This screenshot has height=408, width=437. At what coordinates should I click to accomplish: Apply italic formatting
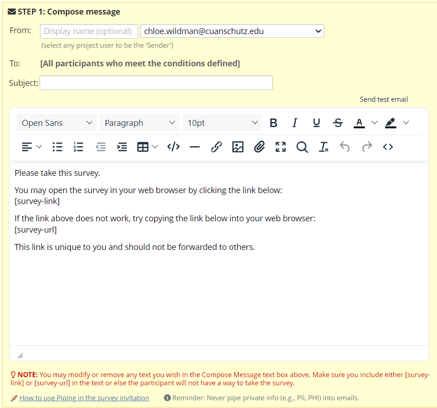pyautogui.click(x=295, y=123)
